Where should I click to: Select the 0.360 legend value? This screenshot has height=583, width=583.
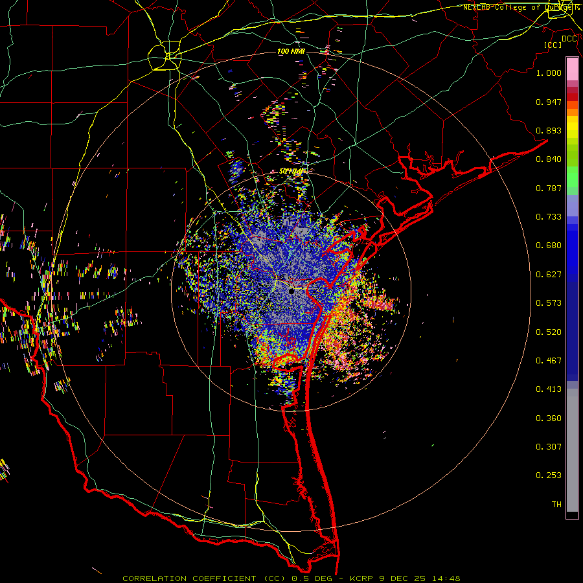[549, 418]
